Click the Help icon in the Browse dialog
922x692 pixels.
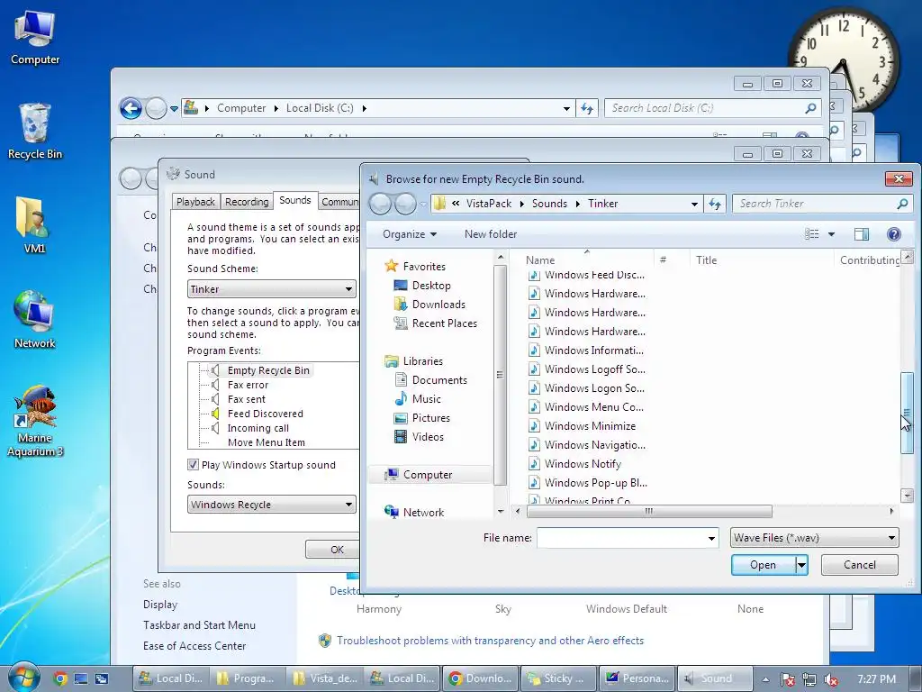tap(893, 234)
